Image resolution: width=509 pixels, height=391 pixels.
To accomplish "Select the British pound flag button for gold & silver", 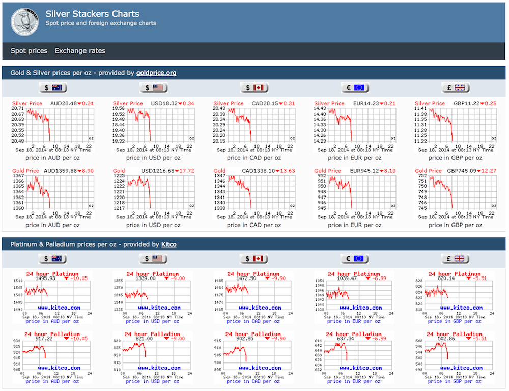I will (x=456, y=88).
